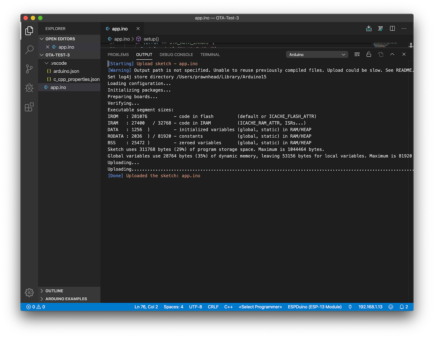Toggle auto-scroll lock in the Output panel

click(369, 54)
